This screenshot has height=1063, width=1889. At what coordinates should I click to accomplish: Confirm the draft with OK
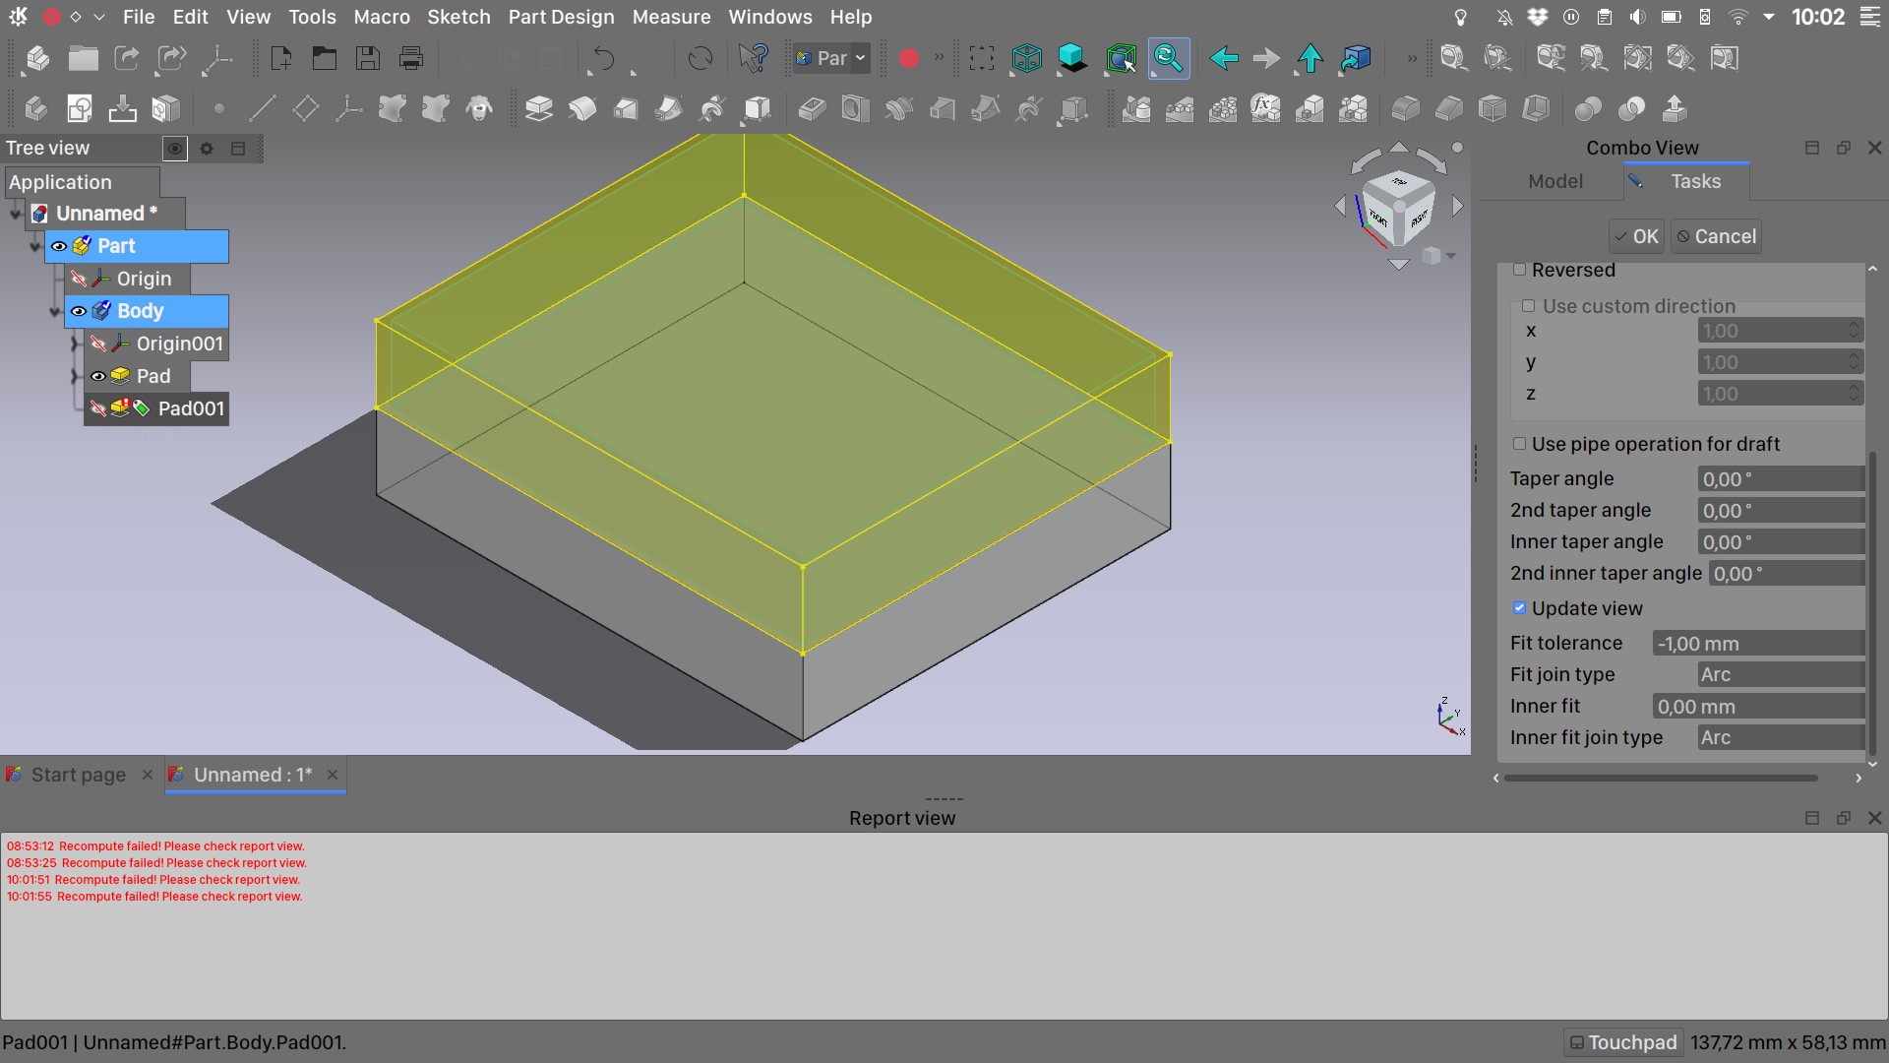tap(1634, 236)
